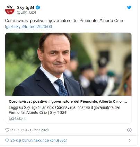The height and width of the screenshot is (147, 140).
Task: Open the Sky tg24 account name
Action: [26, 8]
